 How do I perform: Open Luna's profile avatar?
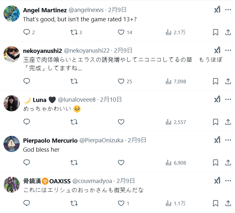tap(12, 103)
